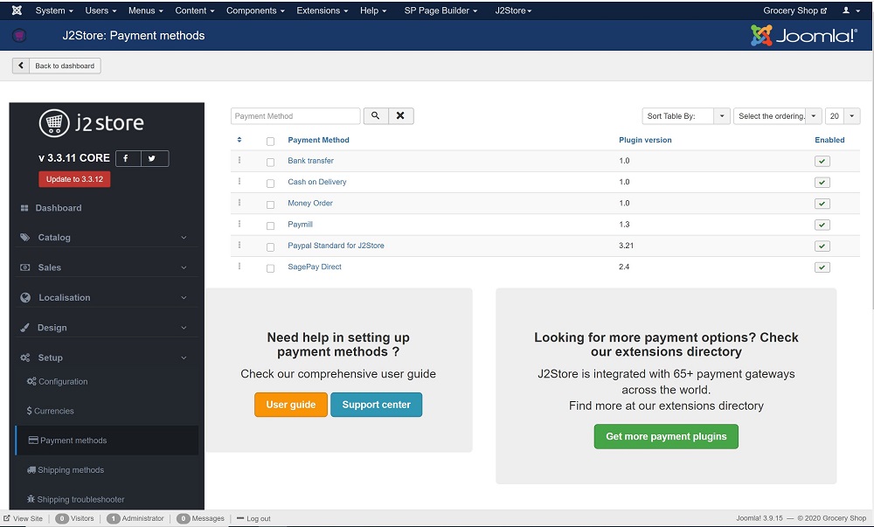Click the search magnifier icon button
The width and height of the screenshot is (874, 527).
(x=374, y=115)
